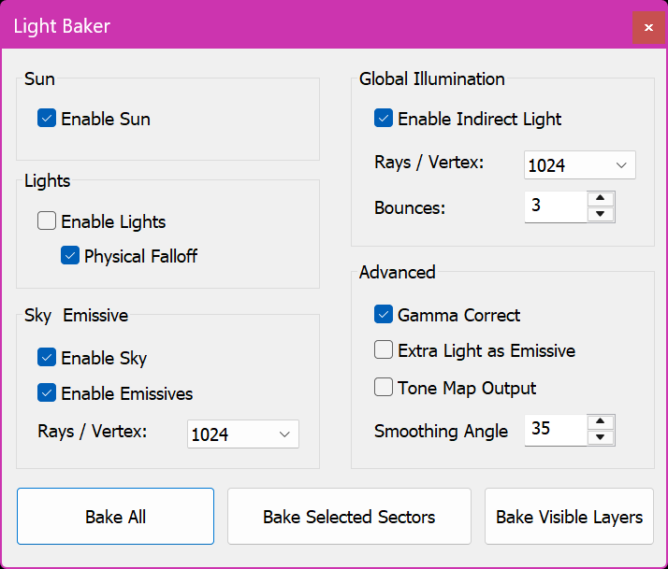The width and height of the screenshot is (668, 569).
Task: Uncheck the Enable Sun checkbox
Action: click(x=47, y=119)
